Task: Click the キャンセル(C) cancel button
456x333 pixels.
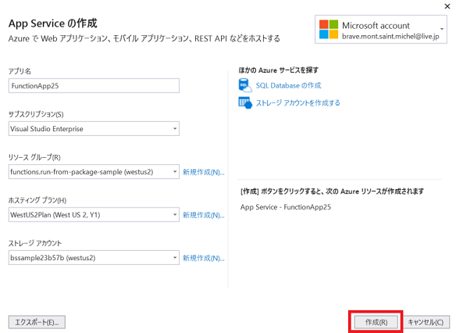Action: 426,322
